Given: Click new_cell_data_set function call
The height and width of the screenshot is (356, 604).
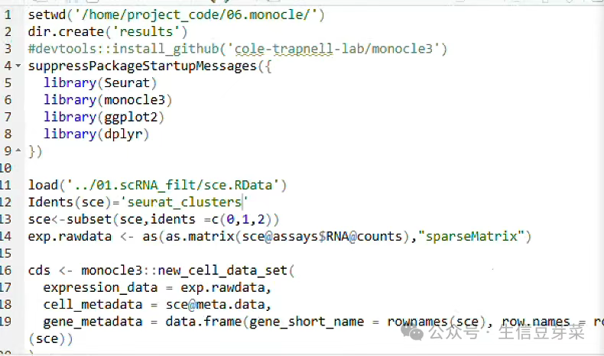Looking at the screenshot, I should click(222, 270).
